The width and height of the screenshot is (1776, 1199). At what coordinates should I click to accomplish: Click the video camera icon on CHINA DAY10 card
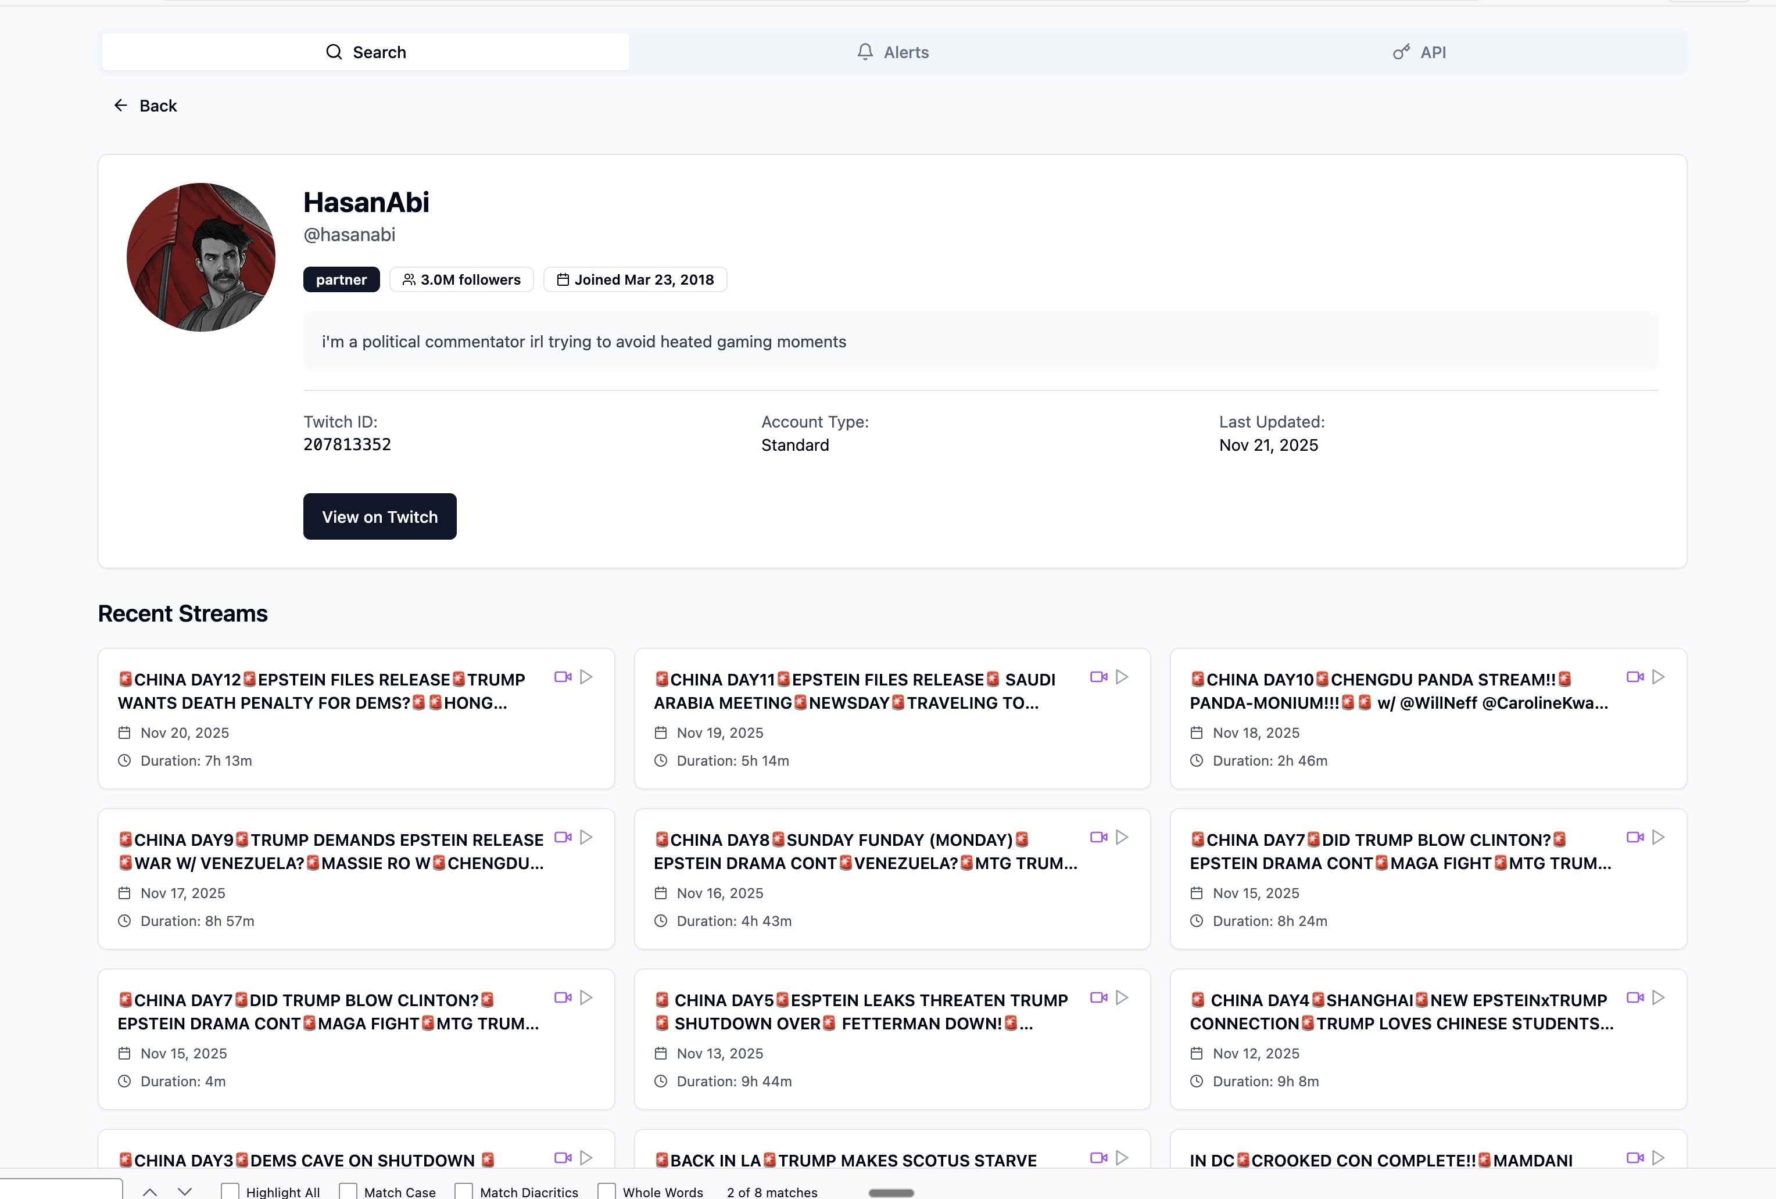coord(1635,677)
